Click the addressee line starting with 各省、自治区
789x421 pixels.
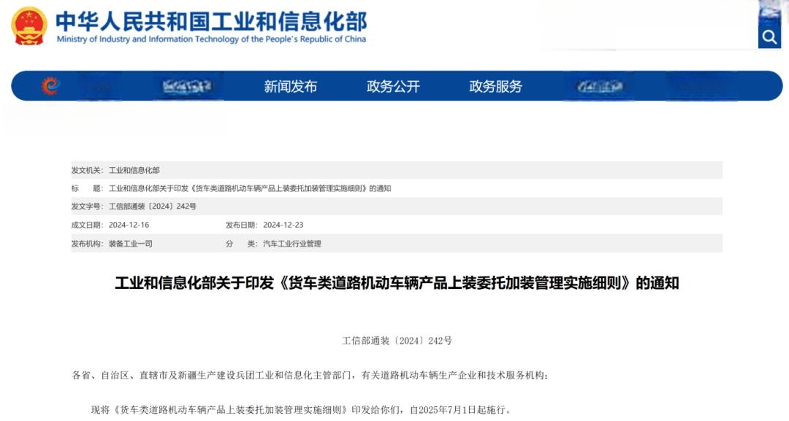[310, 375]
